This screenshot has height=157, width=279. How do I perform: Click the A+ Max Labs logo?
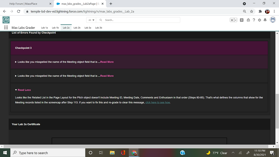click(x=6, y=20)
